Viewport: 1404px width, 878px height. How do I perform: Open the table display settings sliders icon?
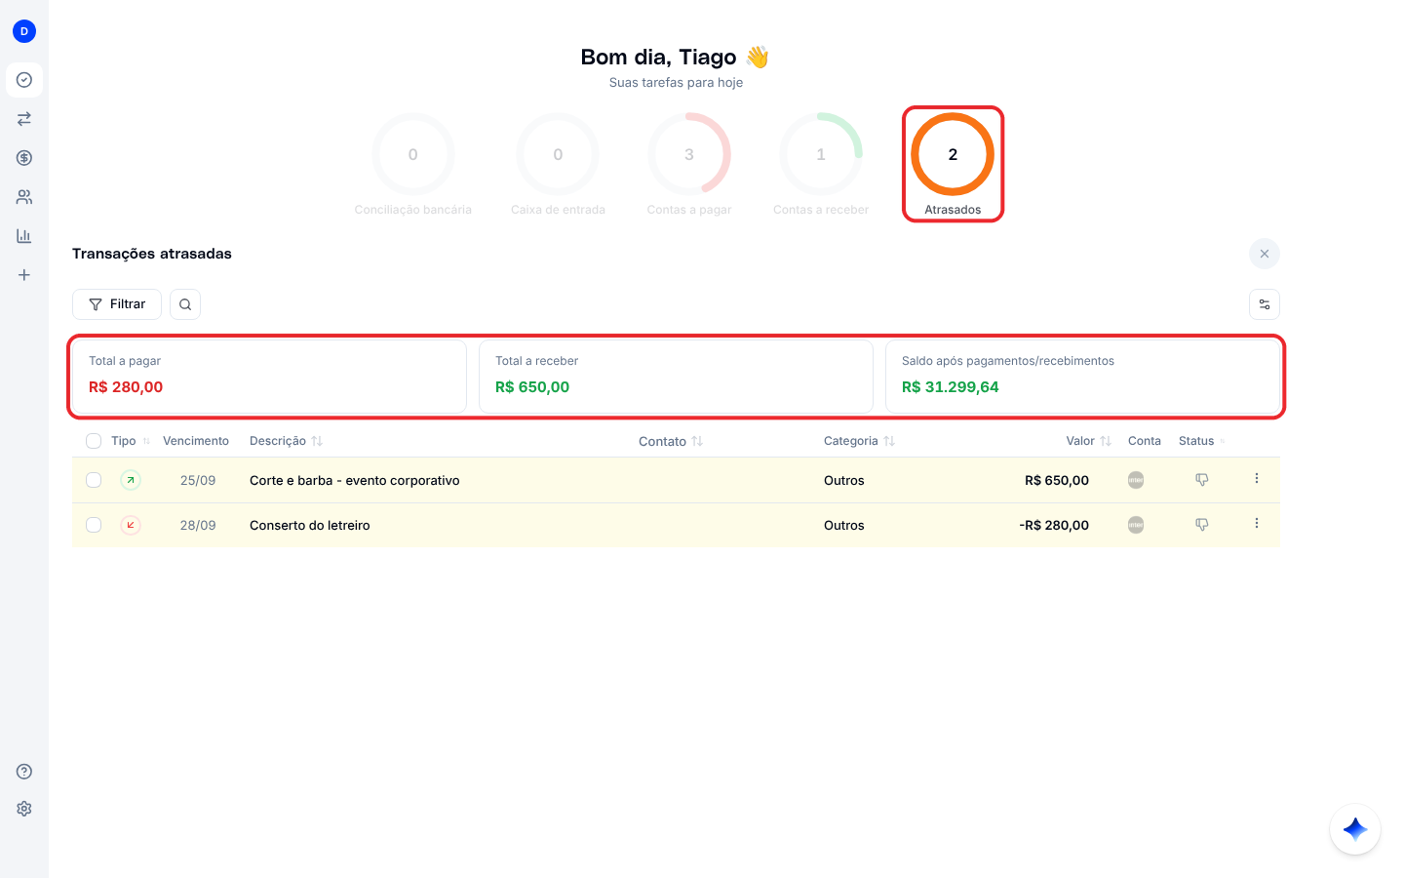[x=1265, y=304]
